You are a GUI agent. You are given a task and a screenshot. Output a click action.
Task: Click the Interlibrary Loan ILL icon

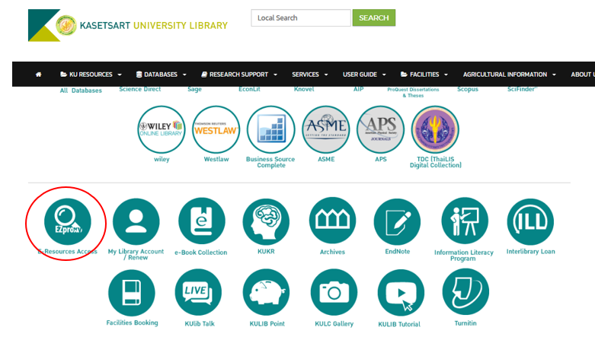[x=530, y=221]
